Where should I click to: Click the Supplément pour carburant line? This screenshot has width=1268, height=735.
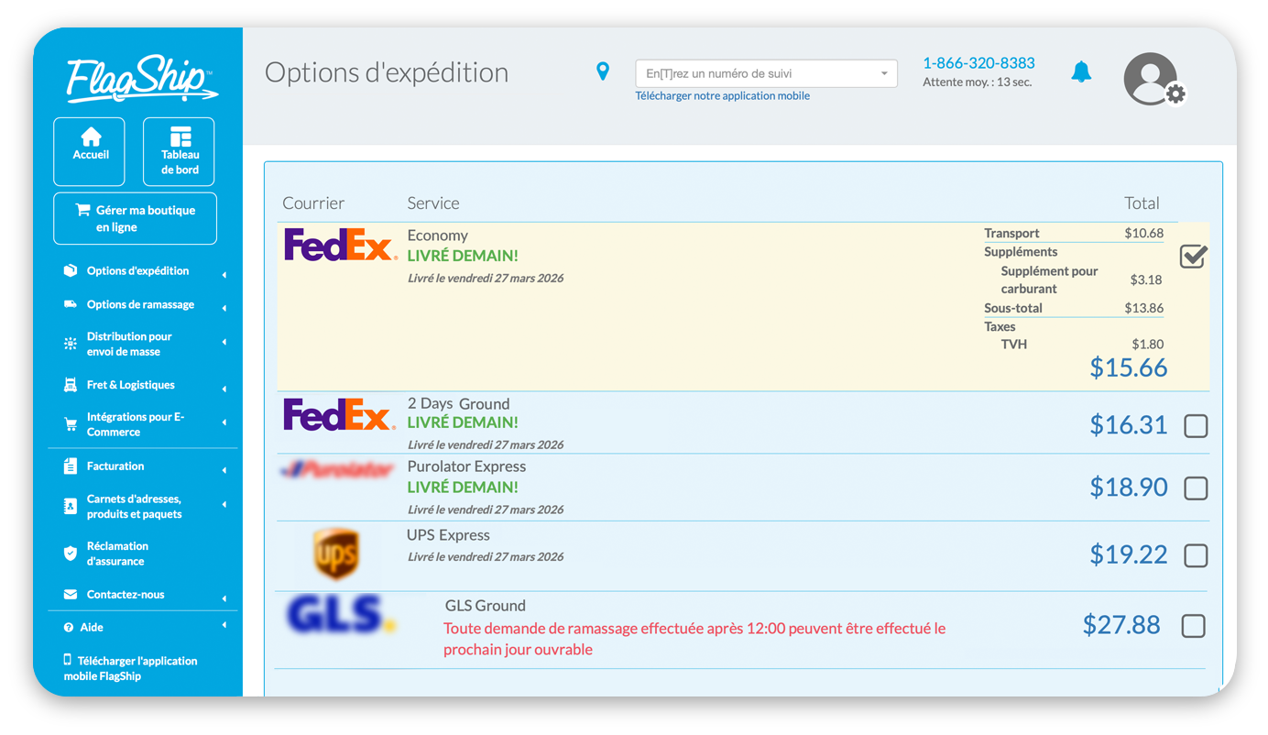click(1074, 280)
